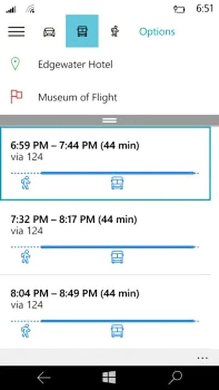Click walking icon in the 6:59 PM route
Screen dimensions: 219x390
(26, 183)
